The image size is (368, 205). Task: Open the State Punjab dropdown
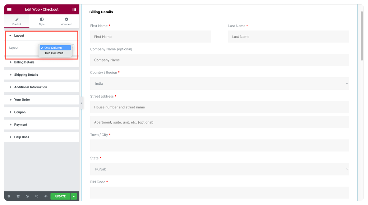pyautogui.click(x=220, y=169)
